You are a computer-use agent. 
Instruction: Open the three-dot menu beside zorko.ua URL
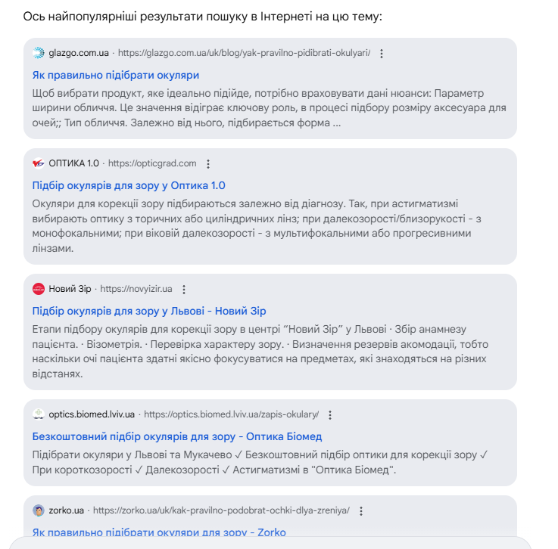(x=361, y=511)
